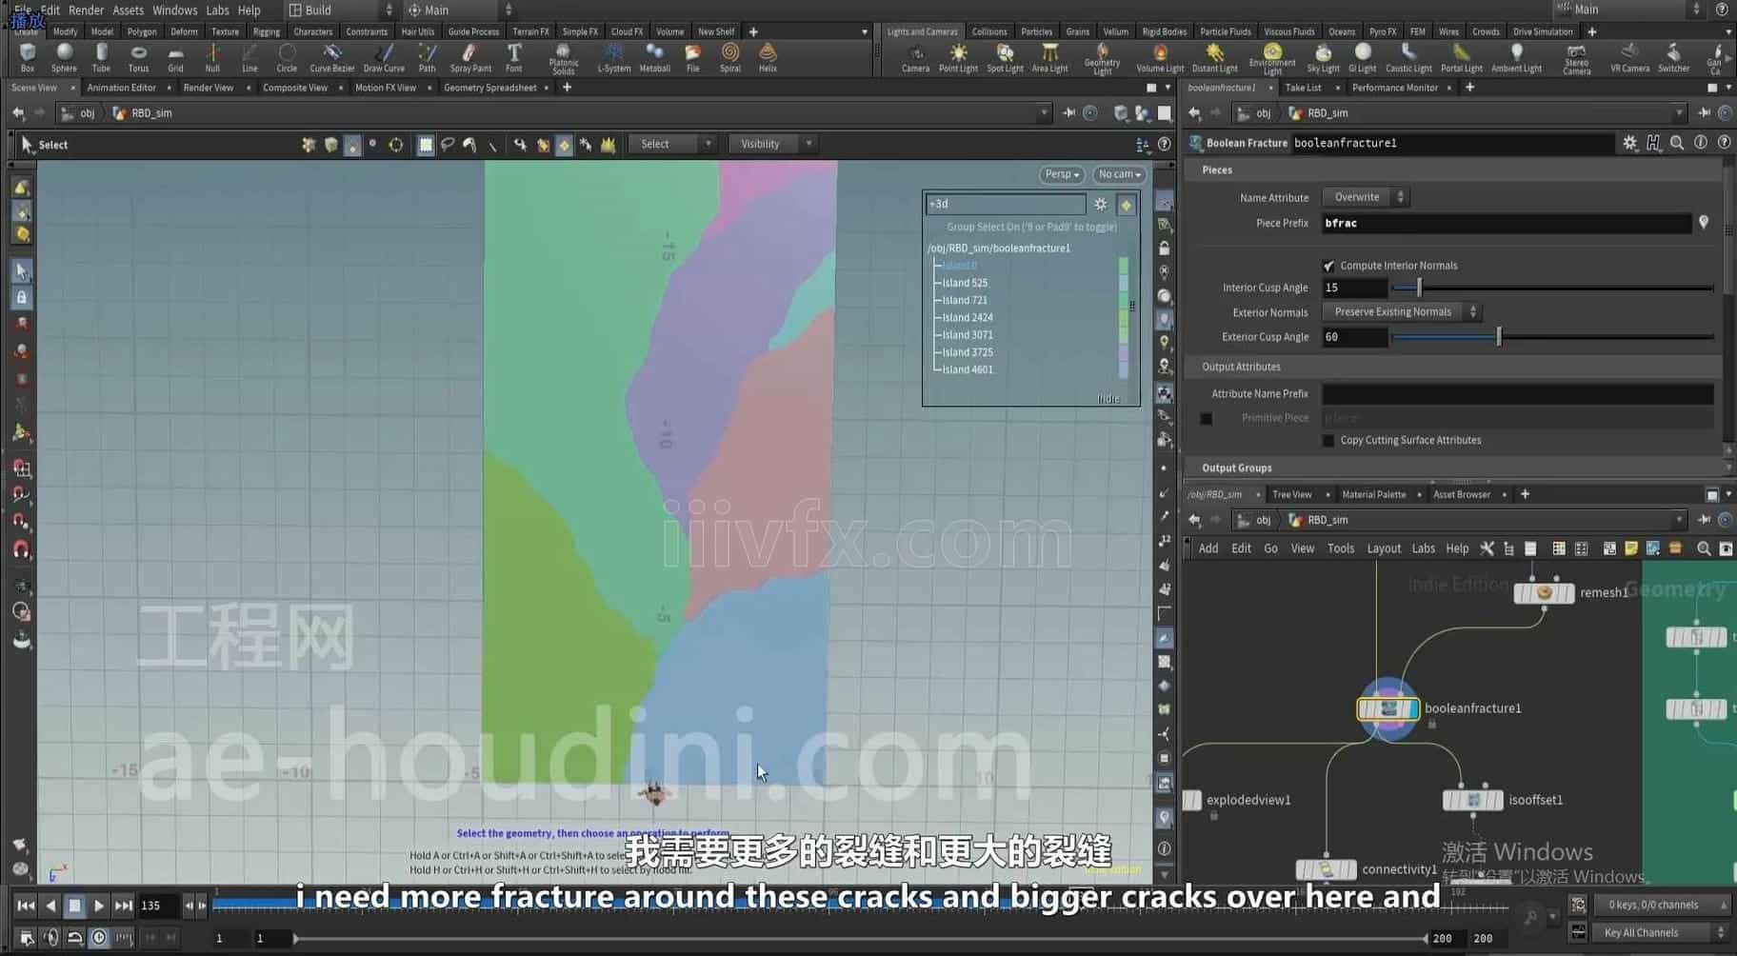Image resolution: width=1737 pixels, height=956 pixels.
Task: Select the Spiral shelf tool
Action: [730, 57]
